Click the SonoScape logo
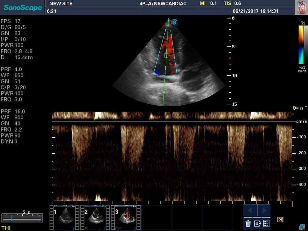The height and width of the screenshot is (231, 308). pyautogui.click(x=23, y=8)
